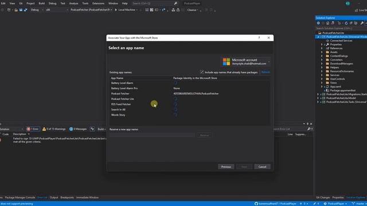Select the Words Story row
Screen dimensions: 367x206
pyautogui.click(x=190, y=115)
